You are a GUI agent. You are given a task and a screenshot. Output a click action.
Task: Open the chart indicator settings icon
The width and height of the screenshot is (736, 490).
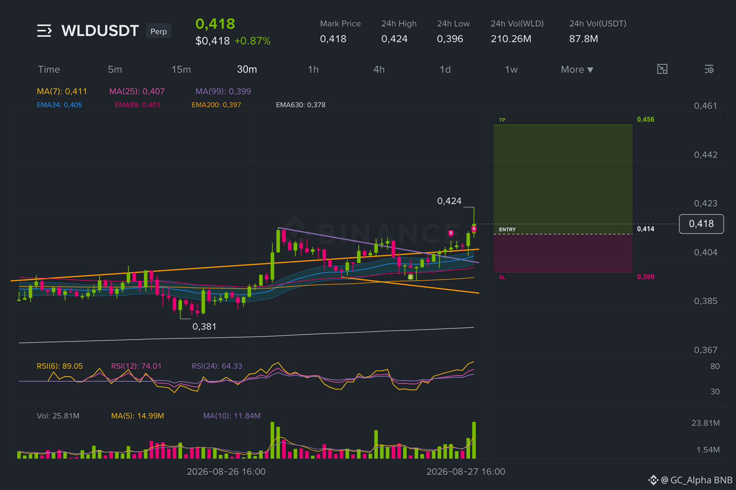coord(709,69)
